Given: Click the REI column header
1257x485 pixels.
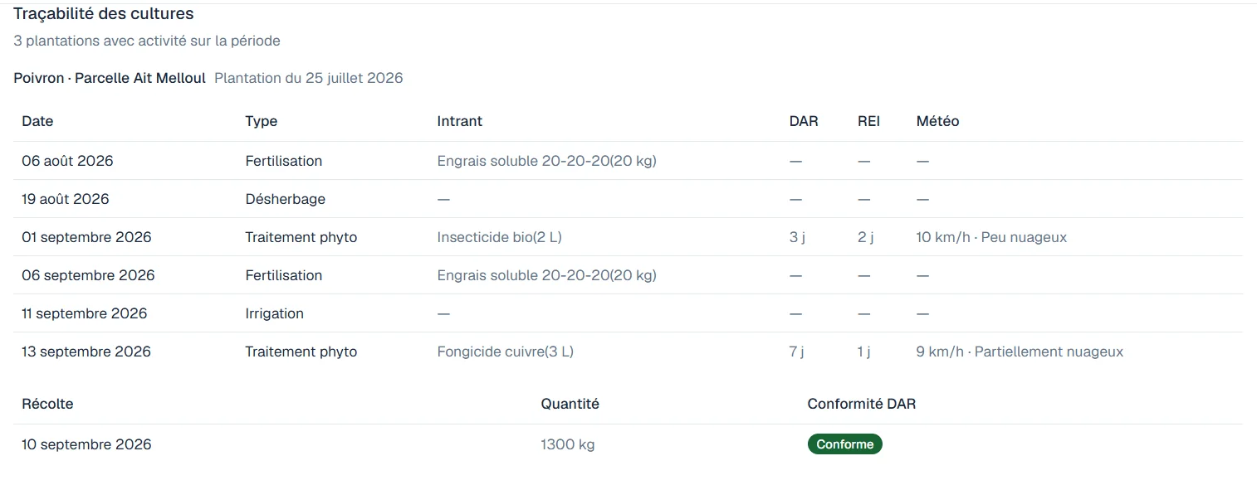Looking at the screenshot, I should (869, 121).
